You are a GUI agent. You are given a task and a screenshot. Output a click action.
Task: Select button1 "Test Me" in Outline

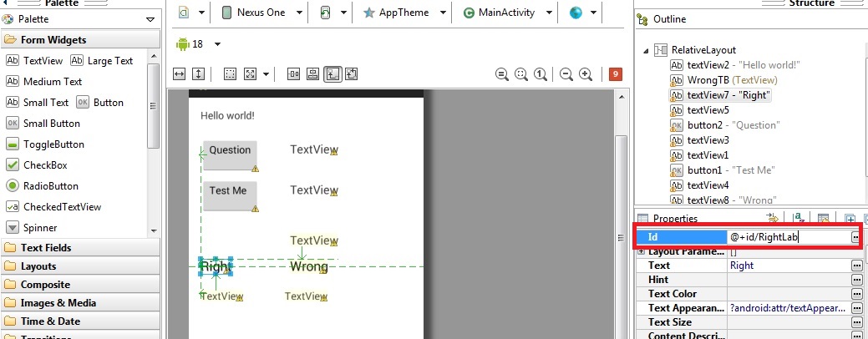coord(723,170)
